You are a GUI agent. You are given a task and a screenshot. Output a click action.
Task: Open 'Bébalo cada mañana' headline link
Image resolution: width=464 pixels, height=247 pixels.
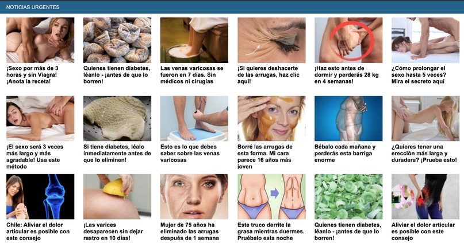[x=345, y=154]
